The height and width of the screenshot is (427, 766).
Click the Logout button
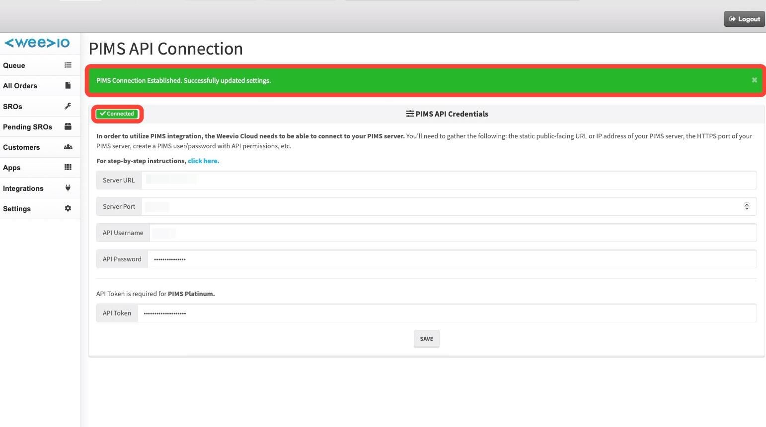(x=744, y=19)
